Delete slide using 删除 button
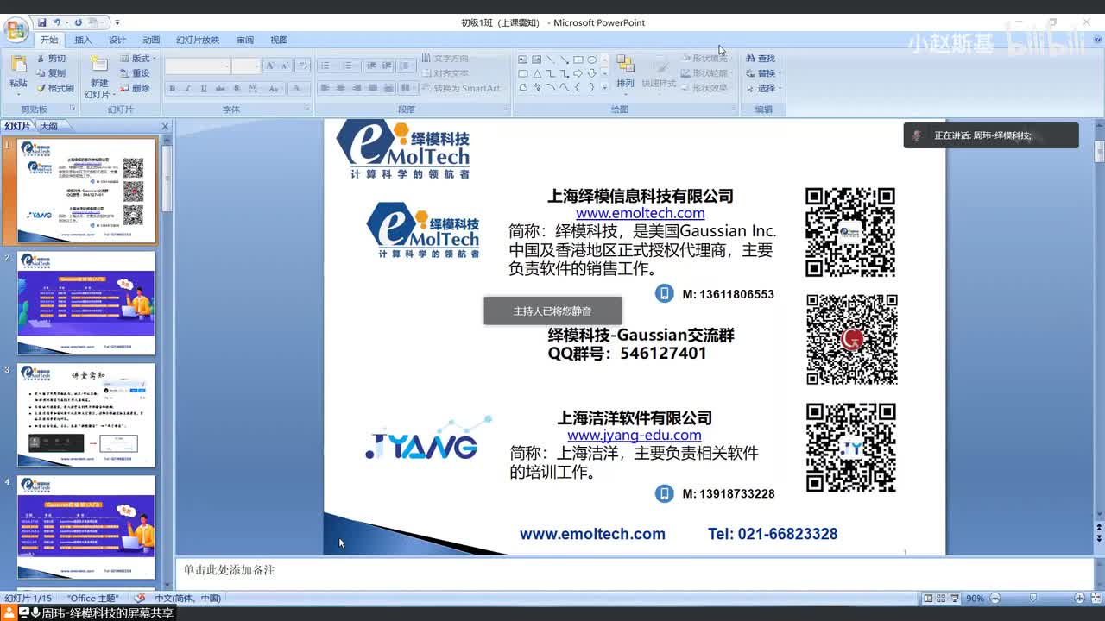The width and height of the screenshot is (1105, 621). (x=135, y=88)
